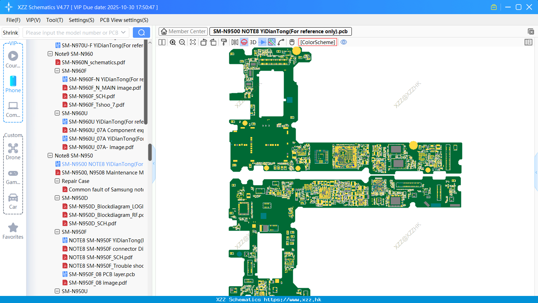This screenshot has width=538, height=303.
Task: Select the curve connection tool
Action: click(x=281, y=42)
